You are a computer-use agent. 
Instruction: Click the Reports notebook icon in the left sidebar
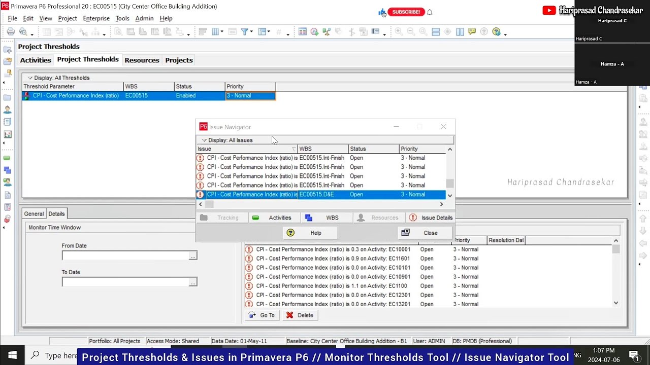pos(7,122)
